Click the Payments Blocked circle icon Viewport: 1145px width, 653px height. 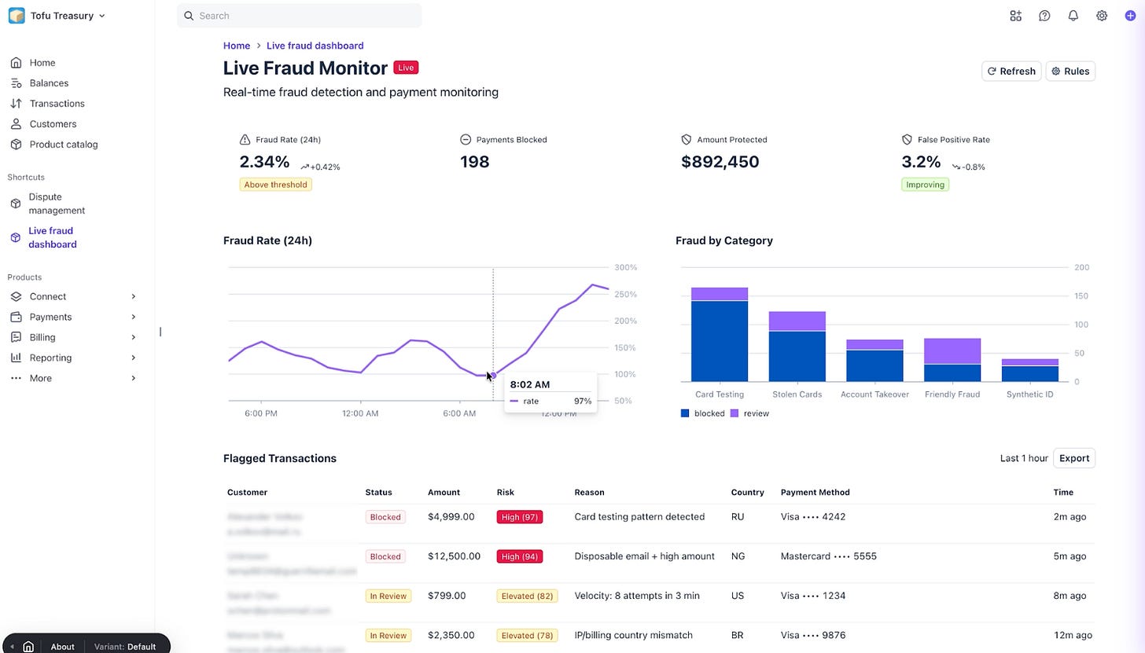[466, 140]
